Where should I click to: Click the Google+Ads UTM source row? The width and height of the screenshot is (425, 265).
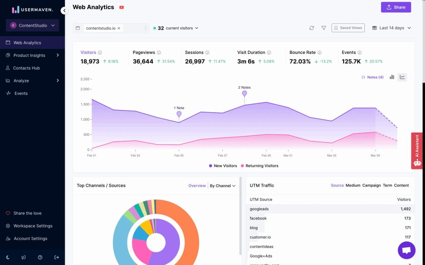[x=330, y=256]
